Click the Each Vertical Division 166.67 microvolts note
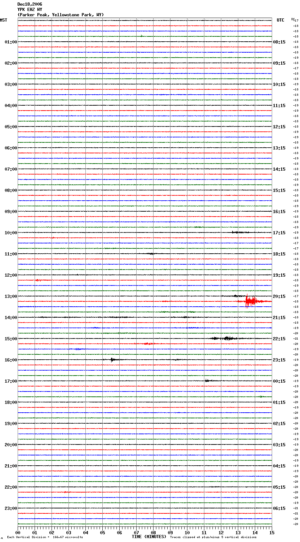Viewport: 300px width, 542px height. [x=45, y=537]
